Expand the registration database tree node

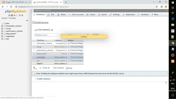coord(2,36)
